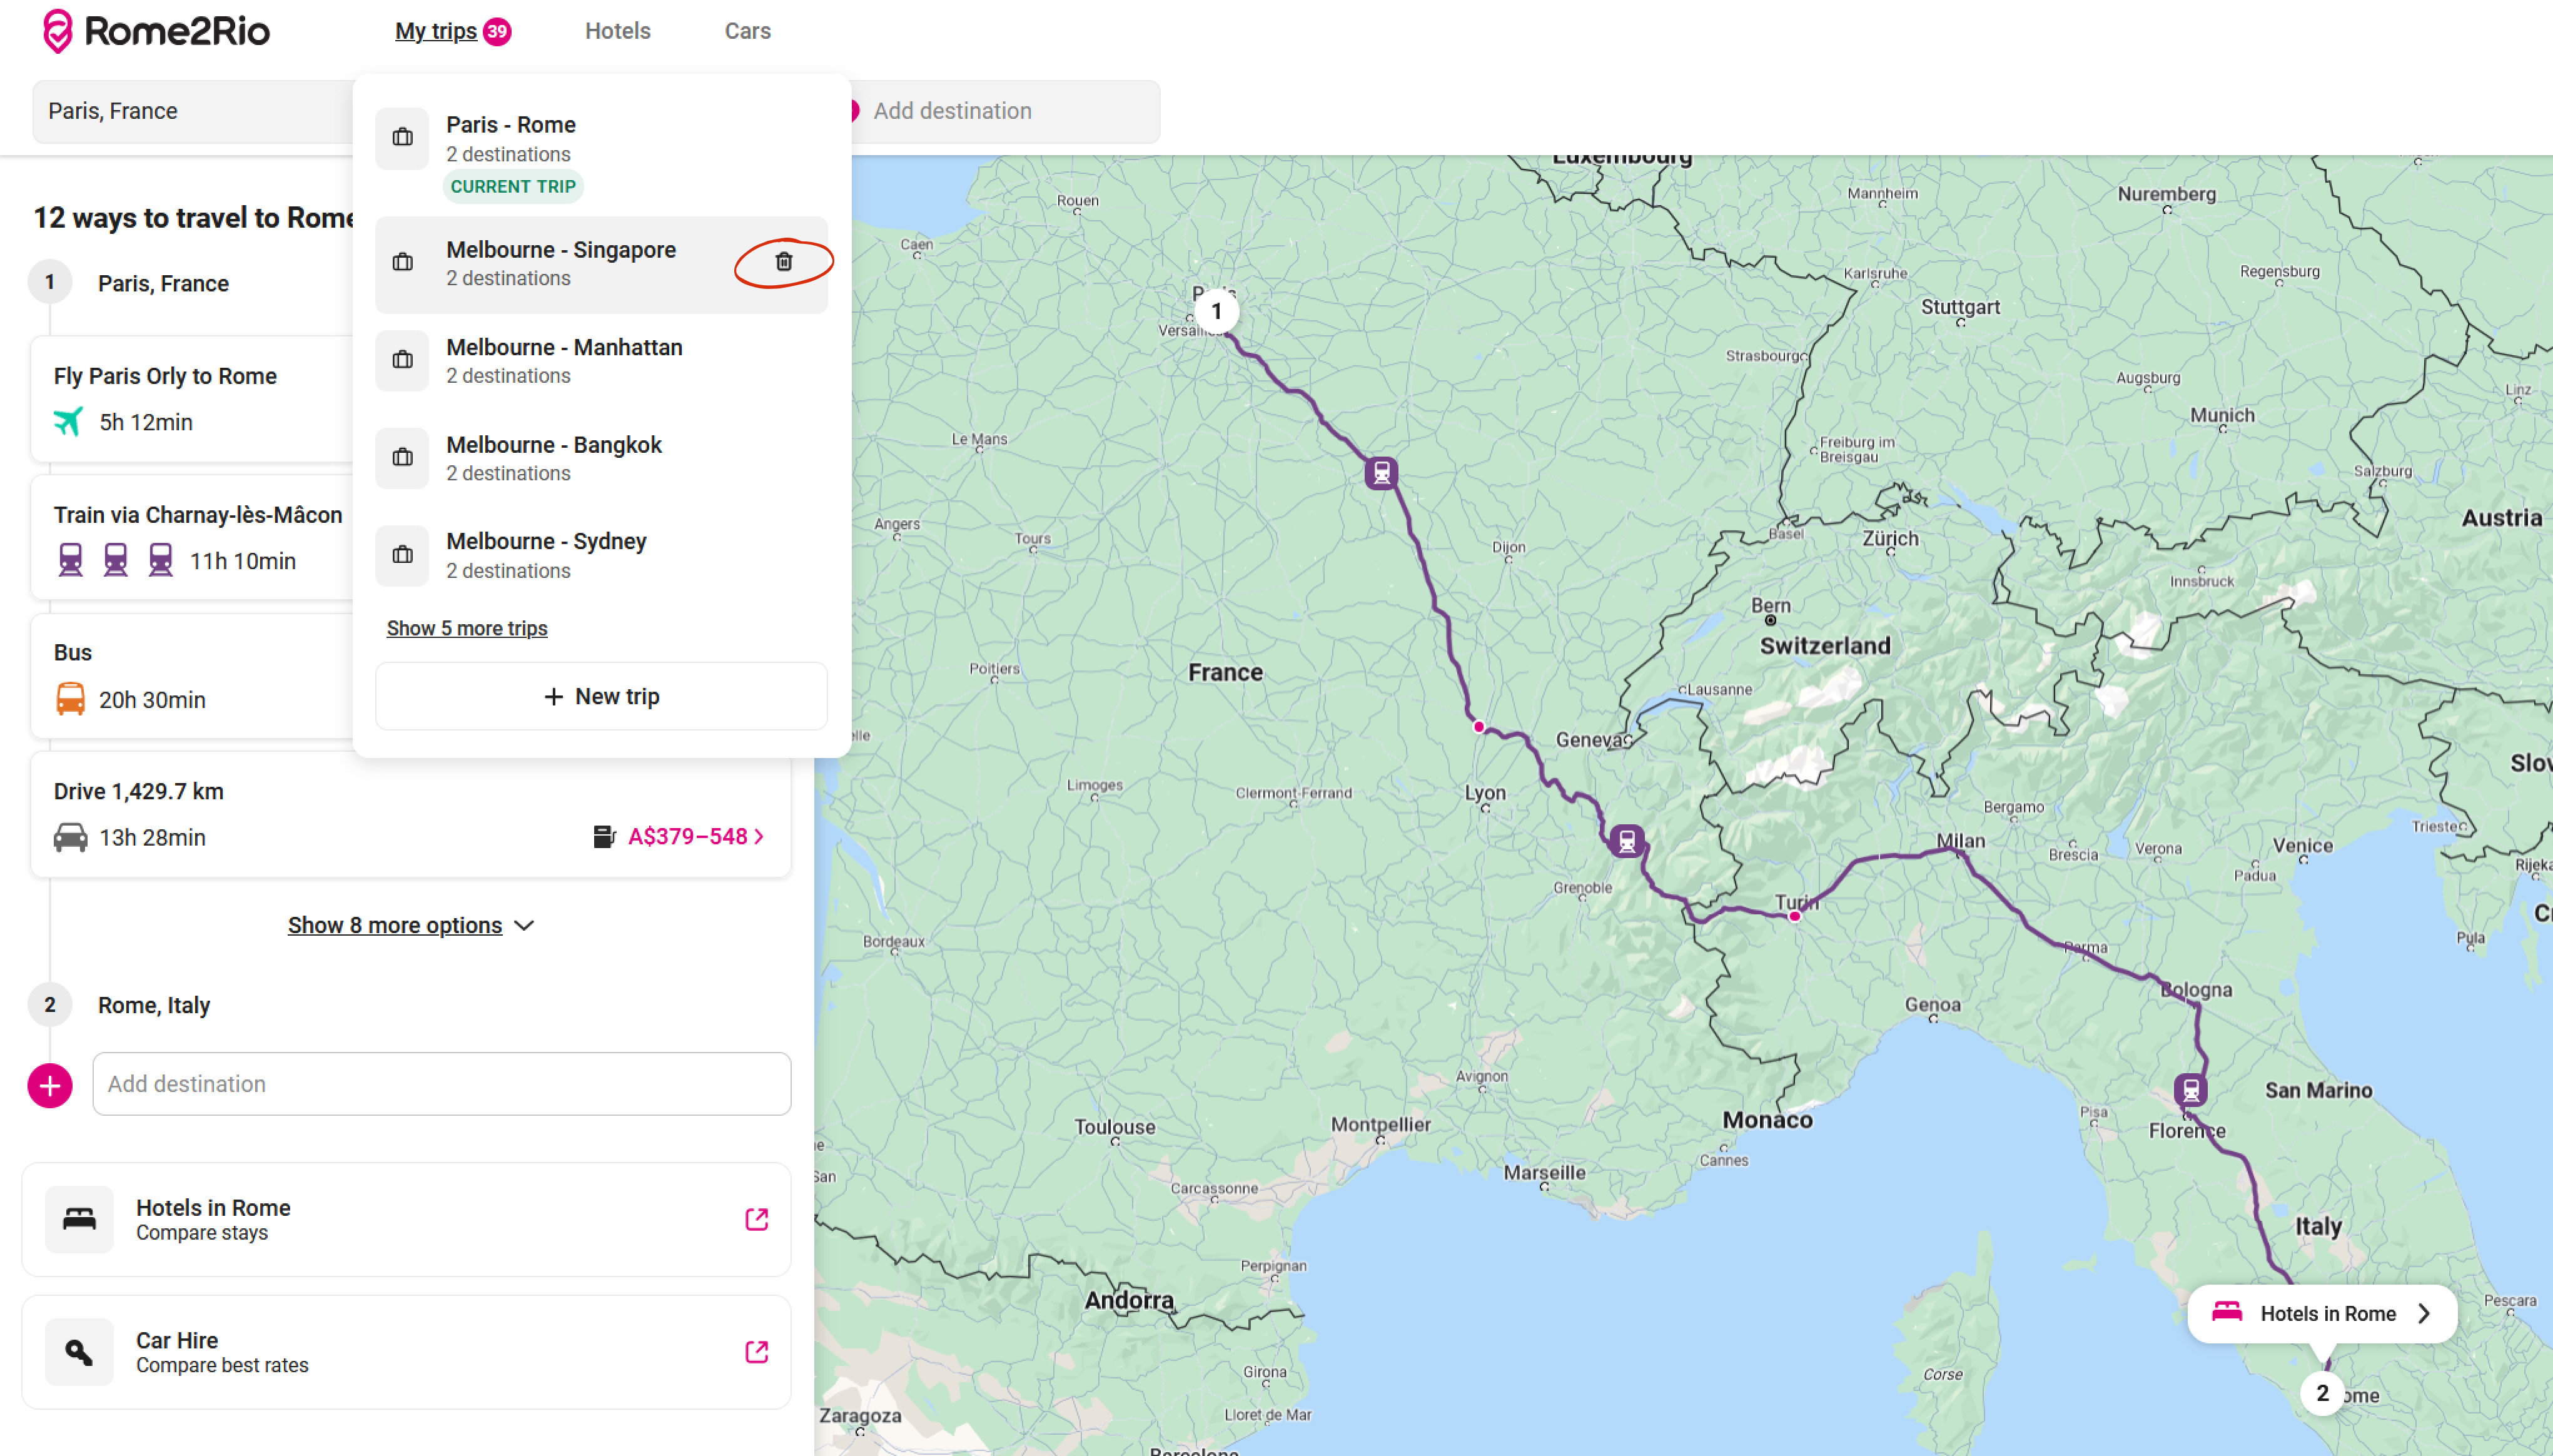Click the pink plus add destination button
The height and width of the screenshot is (1456, 2553).
pyautogui.click(x=50, y=1086)
